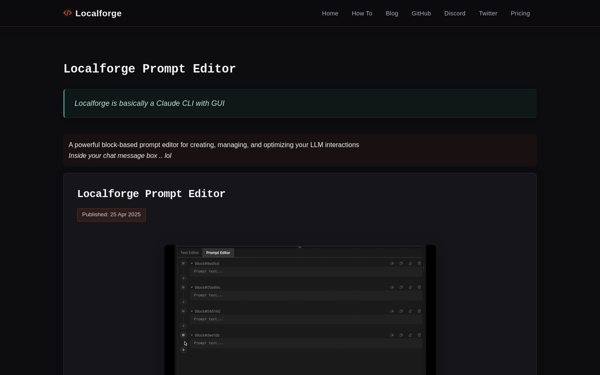600x375 pixels.
Task: Click the Localforge brand name
Action: click(98, 13)
